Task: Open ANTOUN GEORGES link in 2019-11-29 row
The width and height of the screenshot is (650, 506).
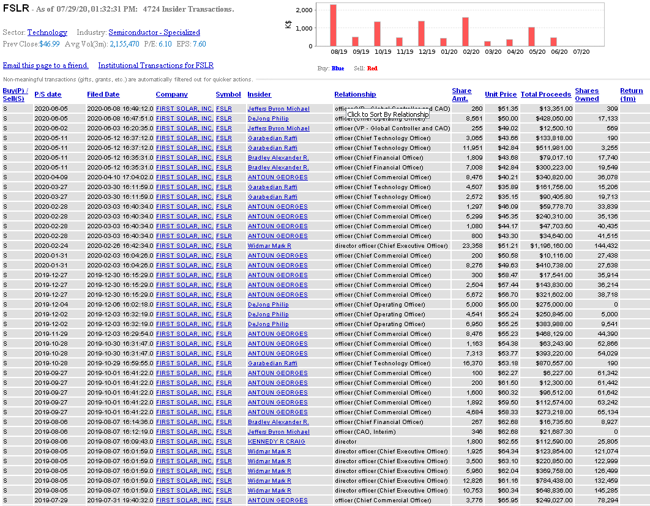Action: (278, 334)
